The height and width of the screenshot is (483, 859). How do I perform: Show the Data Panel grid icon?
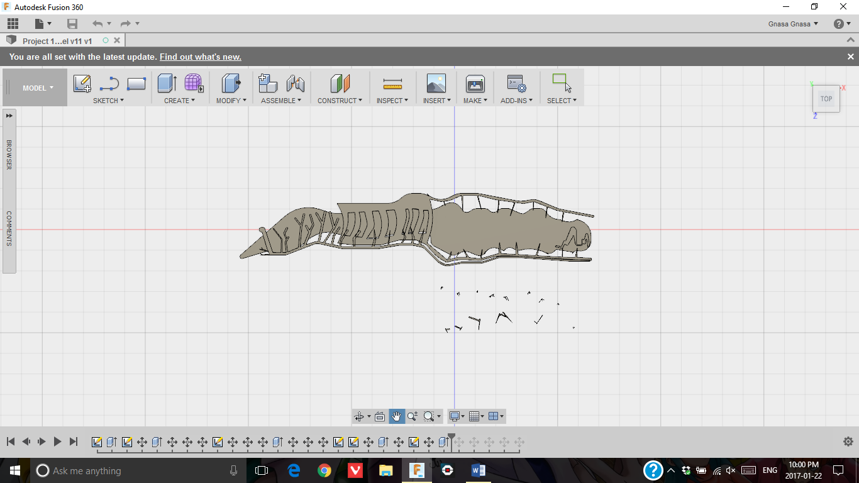coord(13,24)
